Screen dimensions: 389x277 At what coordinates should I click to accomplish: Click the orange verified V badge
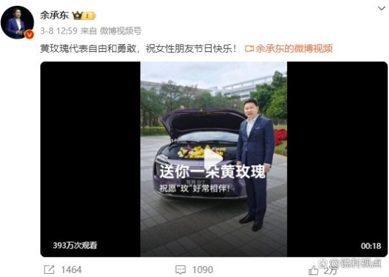pyautogui.click(x=29, y=35)
